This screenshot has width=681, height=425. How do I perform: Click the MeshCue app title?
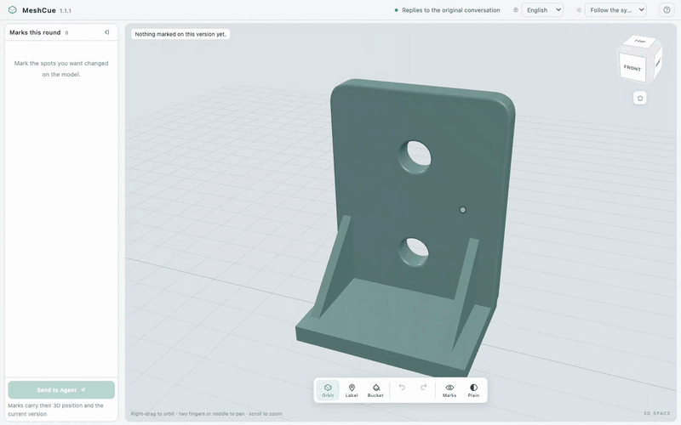38,10
